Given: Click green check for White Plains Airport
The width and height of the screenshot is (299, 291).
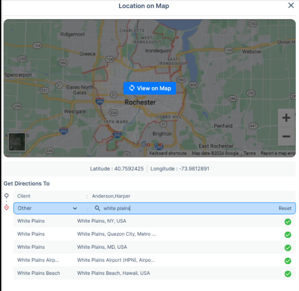Looking at the screenshot, I should [288, 261].
